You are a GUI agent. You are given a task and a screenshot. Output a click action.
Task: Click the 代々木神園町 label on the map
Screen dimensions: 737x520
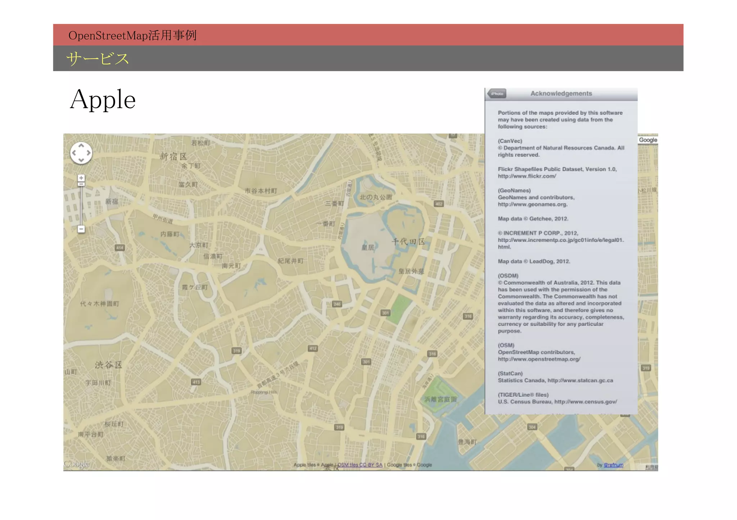tap(99, 304)
